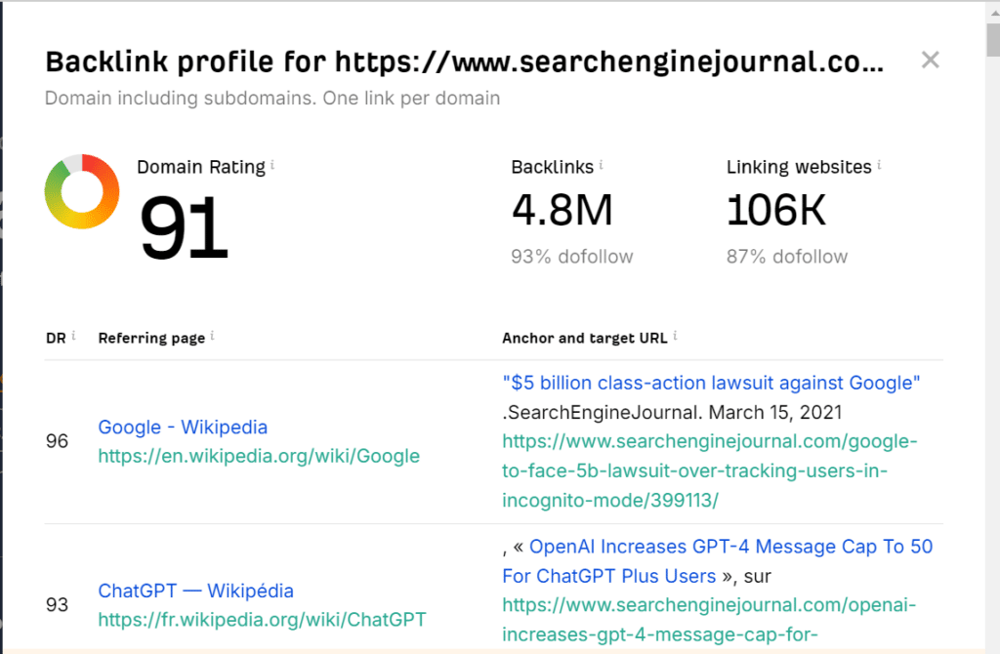Open info tooltip next to Backlinks
Viewport: 1000px width, 654px height.
pos(601,165)
